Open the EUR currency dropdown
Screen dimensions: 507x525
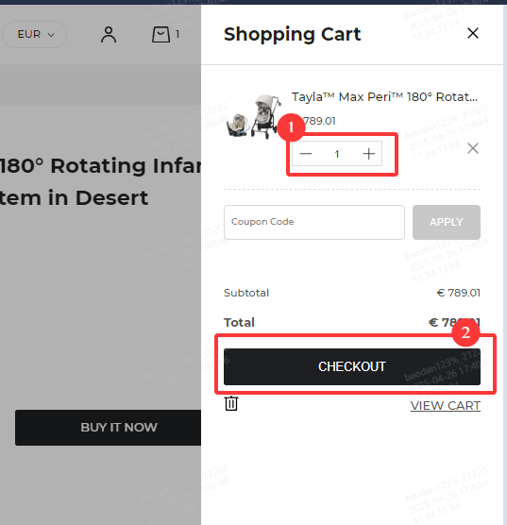[x=34, y=34]
